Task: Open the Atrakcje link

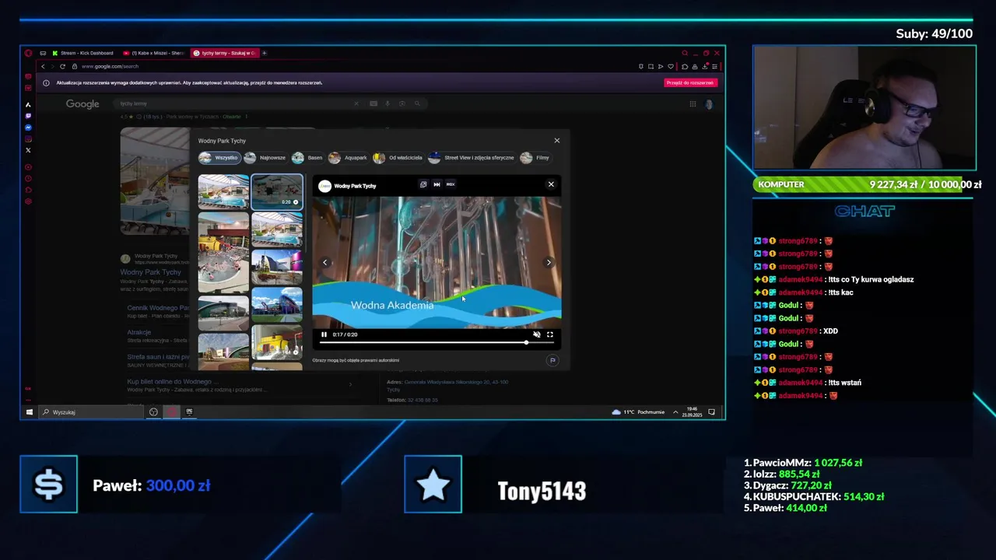Action: pos(139,332)
